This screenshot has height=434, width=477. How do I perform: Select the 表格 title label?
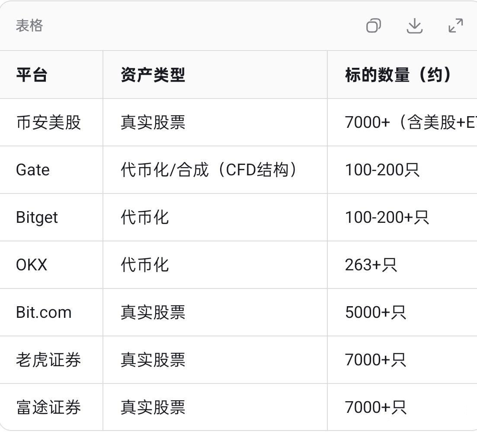tap(29, 25)
